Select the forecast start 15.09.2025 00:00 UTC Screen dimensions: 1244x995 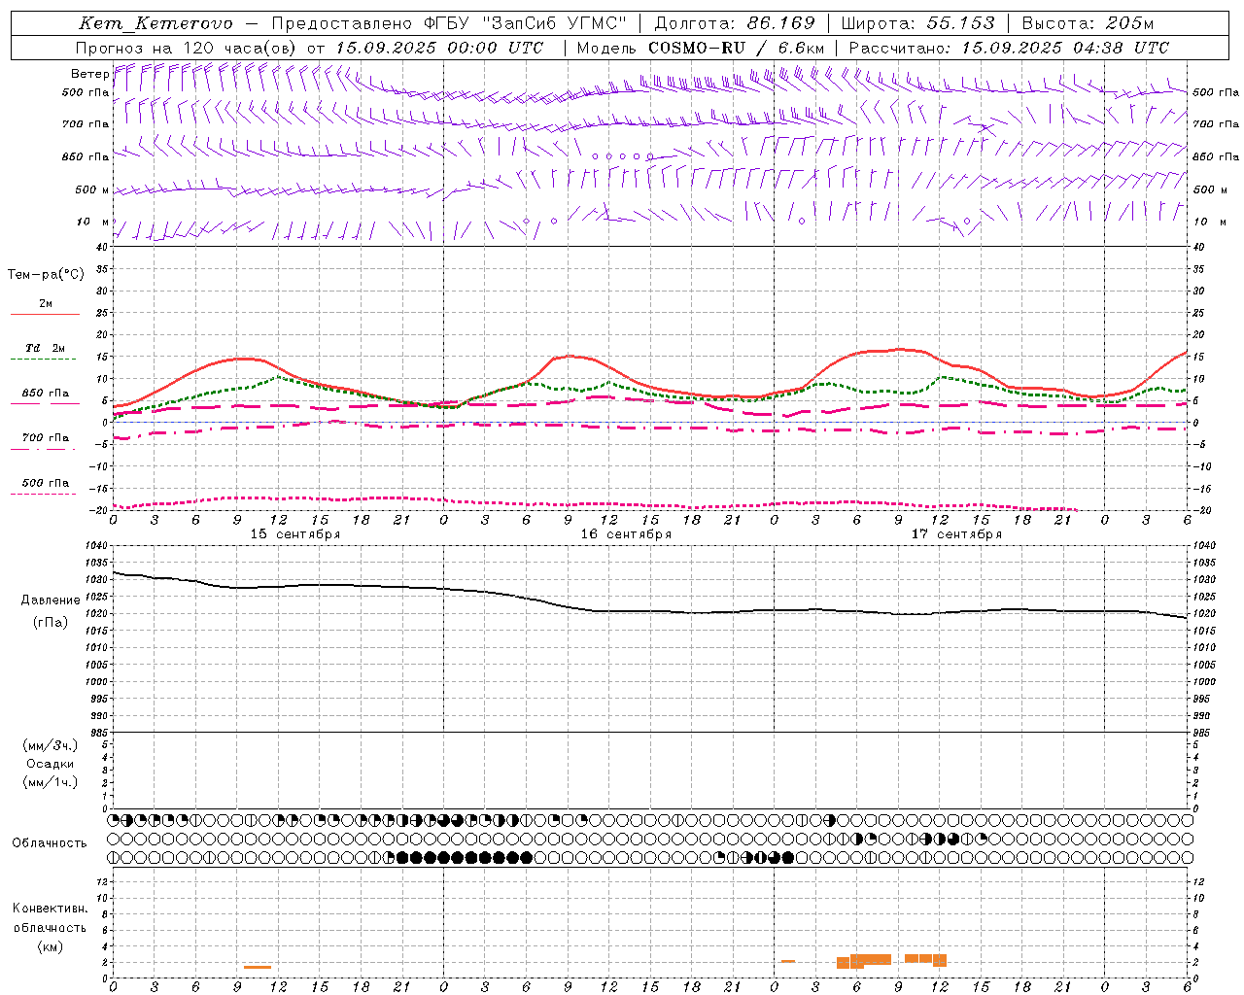439,48
